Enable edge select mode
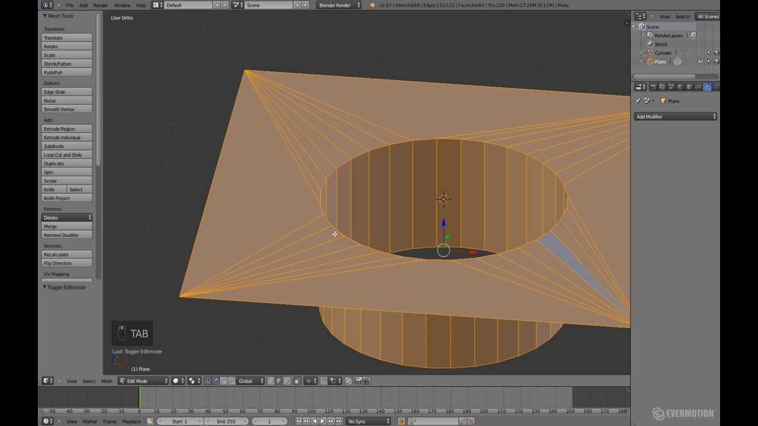The width and height of the screenshot is (758, 426). coord(279,381)
